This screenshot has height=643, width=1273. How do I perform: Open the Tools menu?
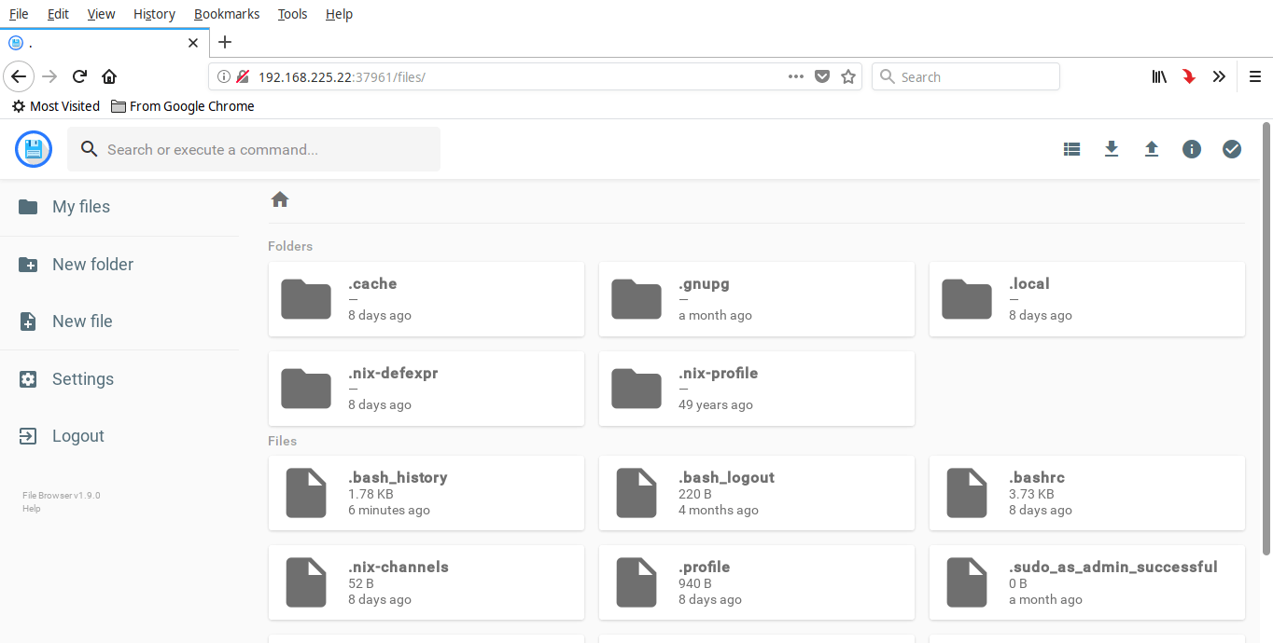click(x=292, y=14)
